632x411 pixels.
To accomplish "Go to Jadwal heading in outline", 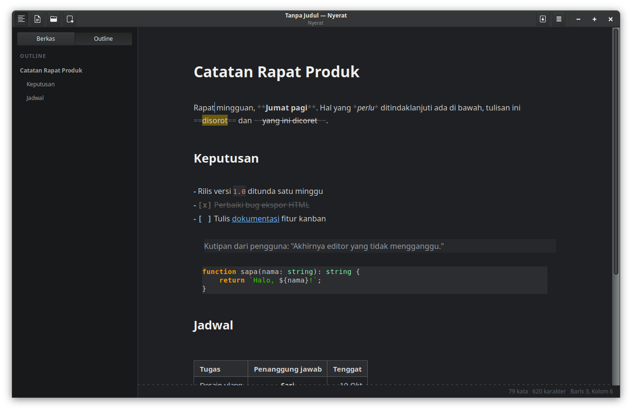I will [35, 98].
